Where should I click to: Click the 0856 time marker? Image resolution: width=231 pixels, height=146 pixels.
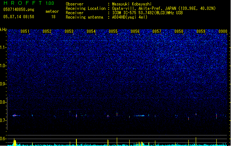point(135,31)
